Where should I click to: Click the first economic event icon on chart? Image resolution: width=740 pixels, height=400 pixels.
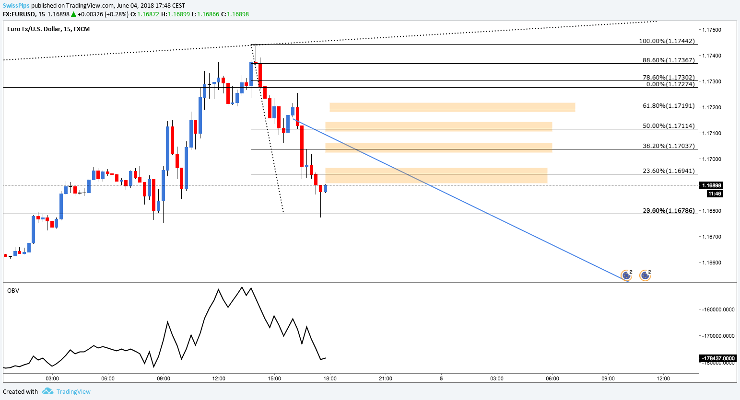(x=626, y=275)
